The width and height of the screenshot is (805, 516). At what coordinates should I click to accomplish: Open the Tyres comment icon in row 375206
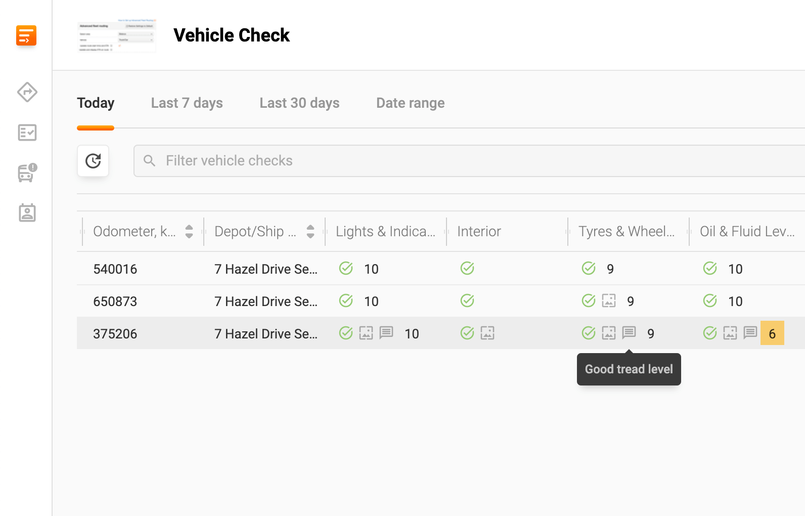tap(629, 333)
